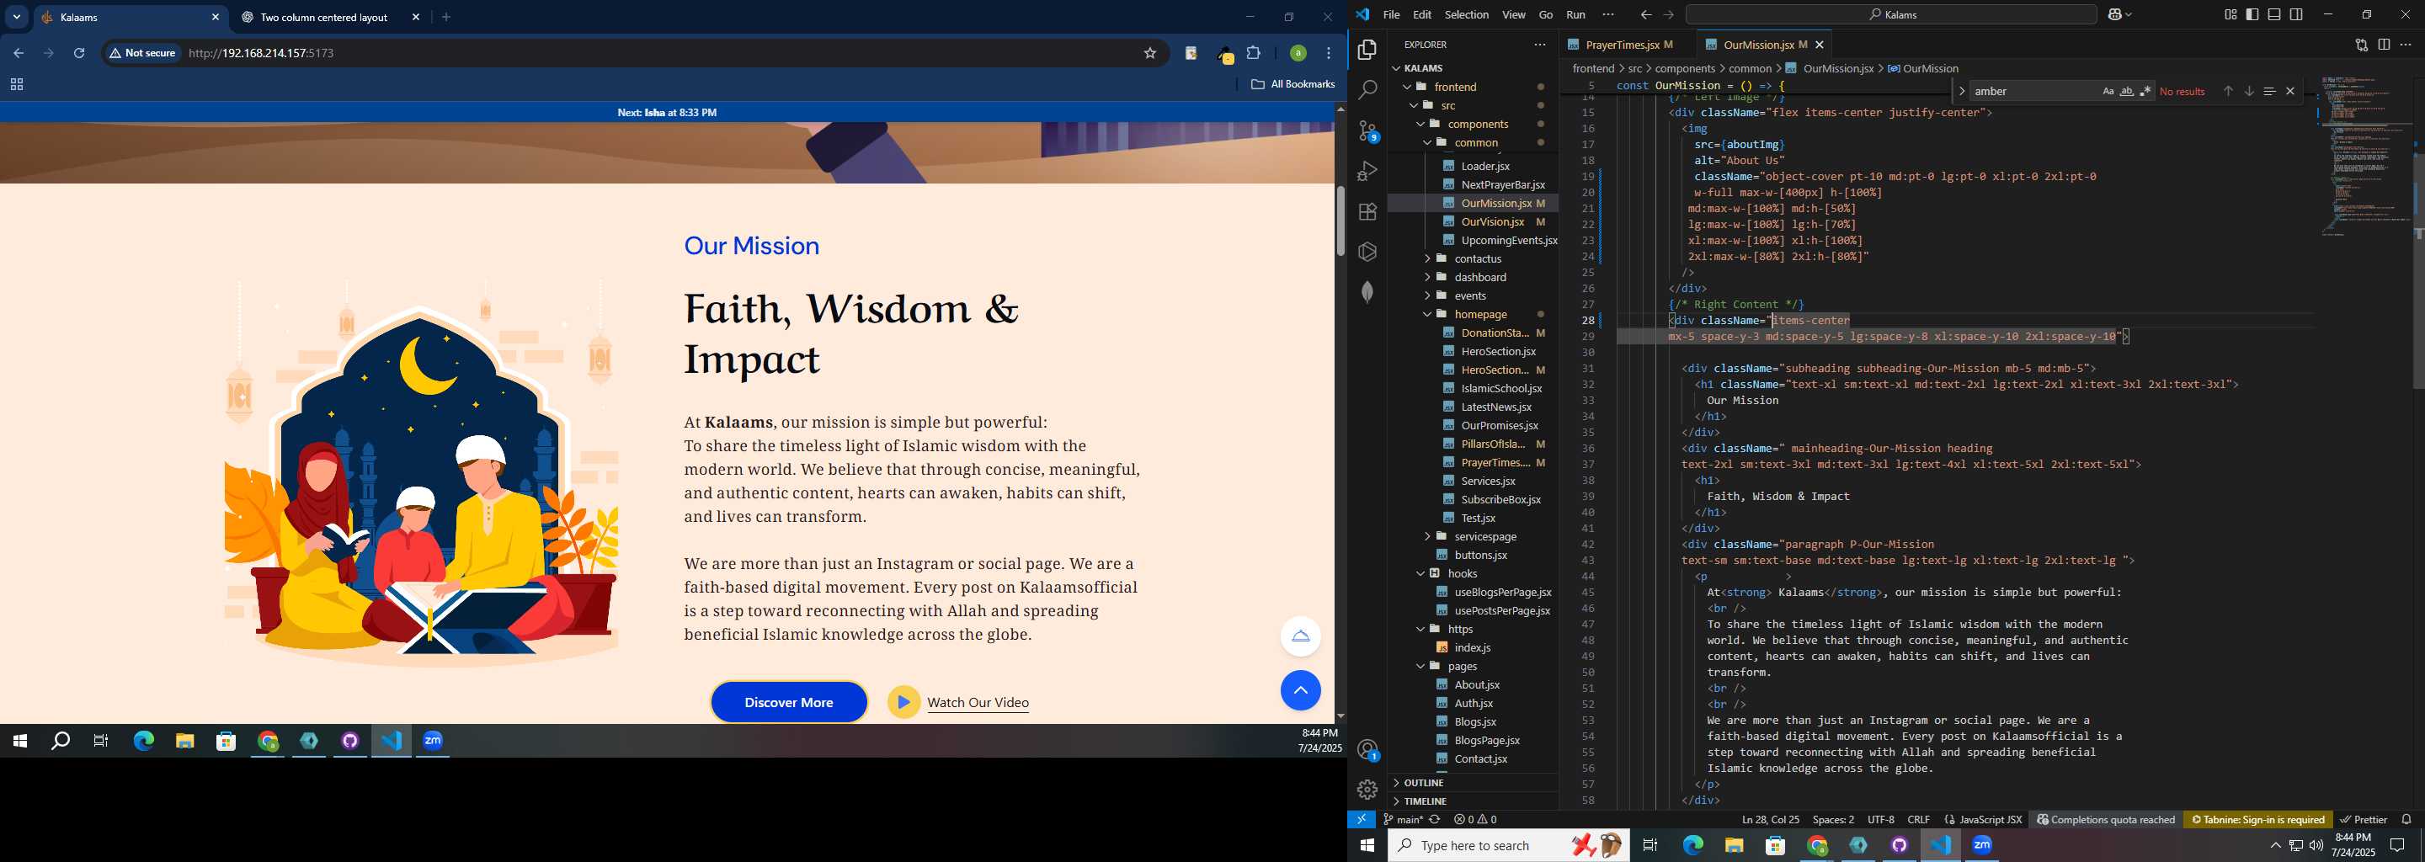Viewport: 2425px width, 862px height.
Task: Bookmark this page with the star icon
Action: pos(1149,53)
